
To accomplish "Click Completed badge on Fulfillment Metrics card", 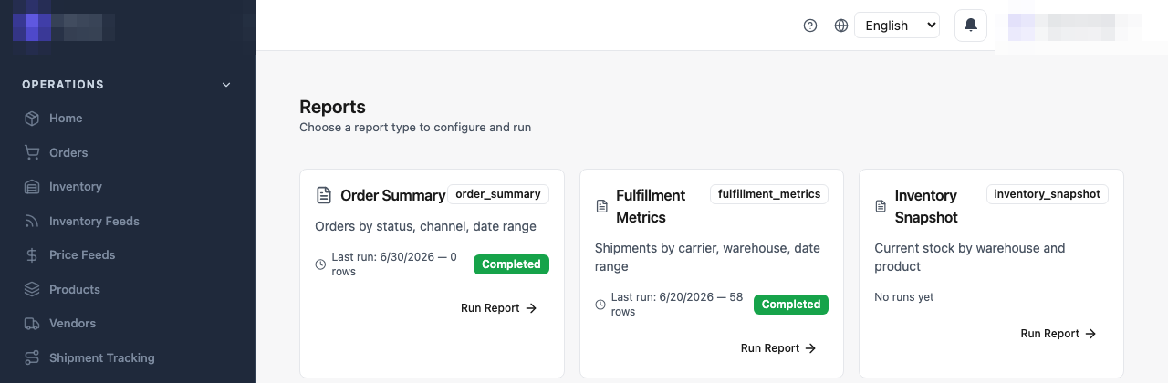I will pos(791,305).
